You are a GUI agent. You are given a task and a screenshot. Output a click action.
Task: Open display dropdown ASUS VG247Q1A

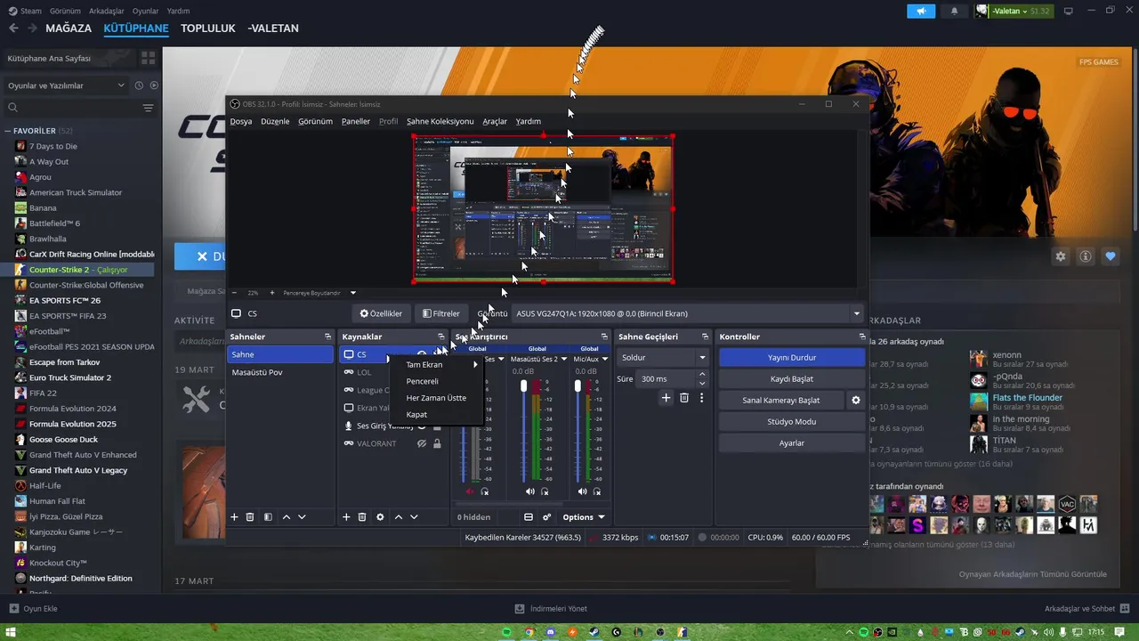tap(689, 313)
